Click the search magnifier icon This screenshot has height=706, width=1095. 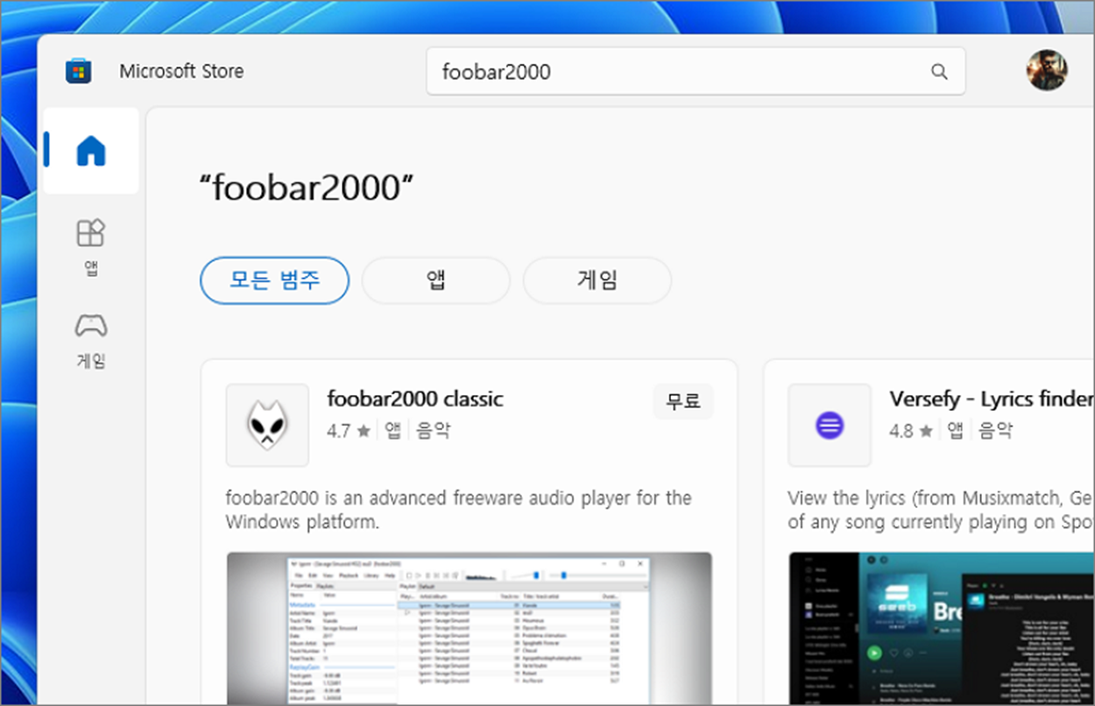939,72
